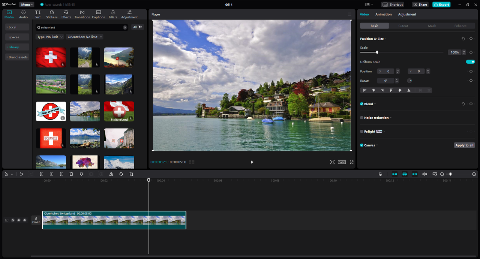Screen dimensions: 480x259
Task: Click the Export button
Action: pyautogui.click(x=441, y=4)
